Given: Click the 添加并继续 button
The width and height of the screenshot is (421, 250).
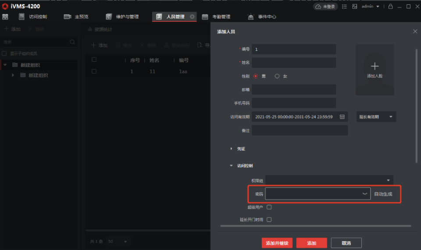Looking at the screenshot, I should pyautogui.click(x=277, y=243).
